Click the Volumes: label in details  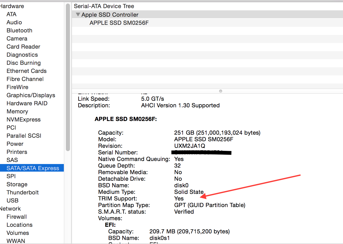click(110, 218)
